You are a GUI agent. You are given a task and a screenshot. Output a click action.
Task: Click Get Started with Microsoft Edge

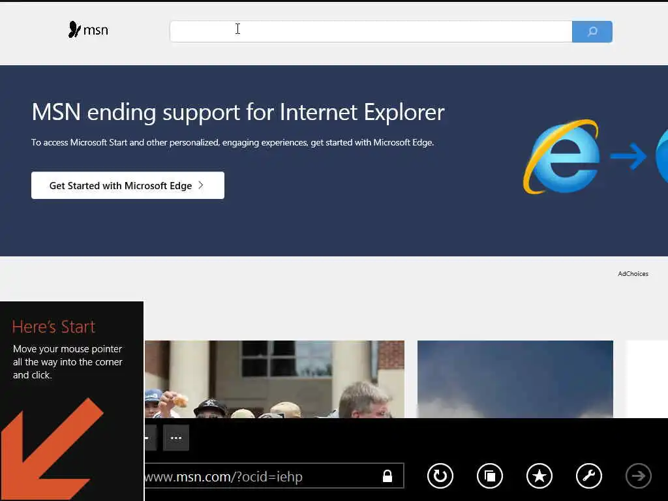pyautogui.click(x=128, y=185)
